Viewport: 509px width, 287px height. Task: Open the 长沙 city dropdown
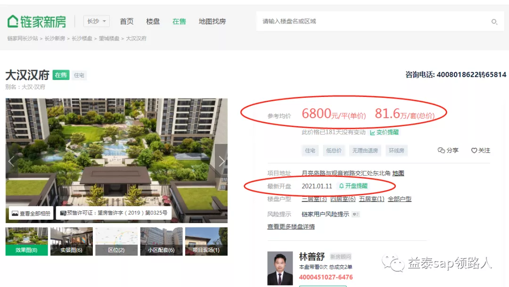coord(97,21)
